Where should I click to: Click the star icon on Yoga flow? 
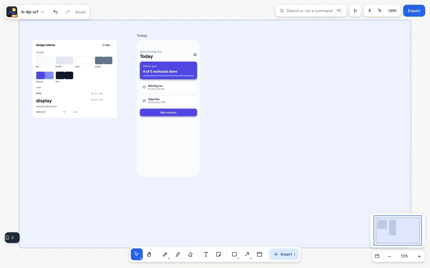[144, 101]
